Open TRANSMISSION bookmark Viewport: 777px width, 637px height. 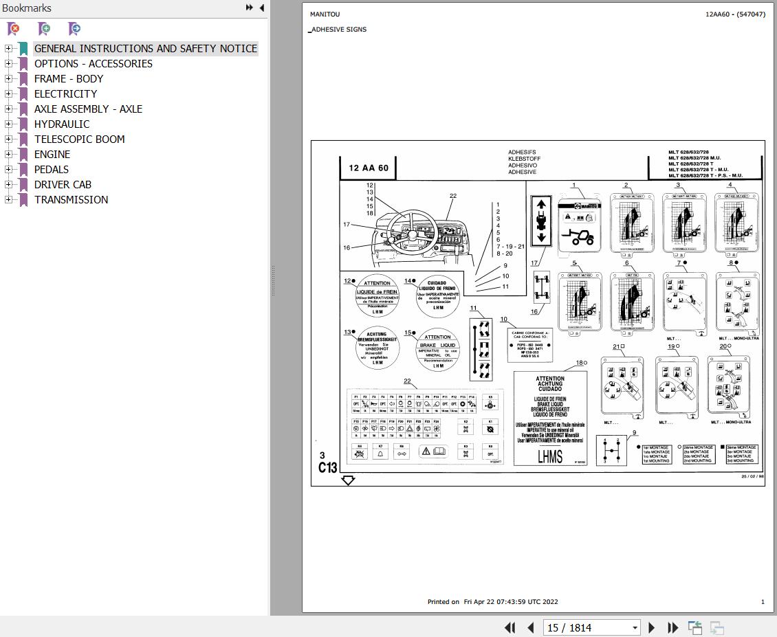pos(71,199)
